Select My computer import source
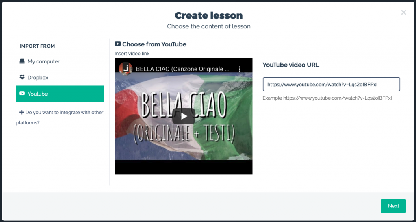The image size is (416, 222). (60, 61)
